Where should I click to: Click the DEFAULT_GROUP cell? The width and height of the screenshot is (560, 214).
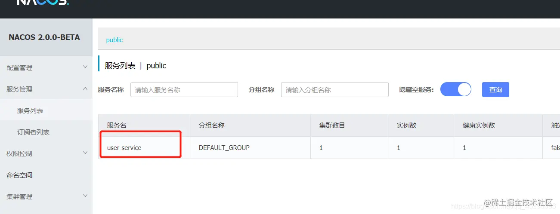pyautogui.click(x=251, y=148)
